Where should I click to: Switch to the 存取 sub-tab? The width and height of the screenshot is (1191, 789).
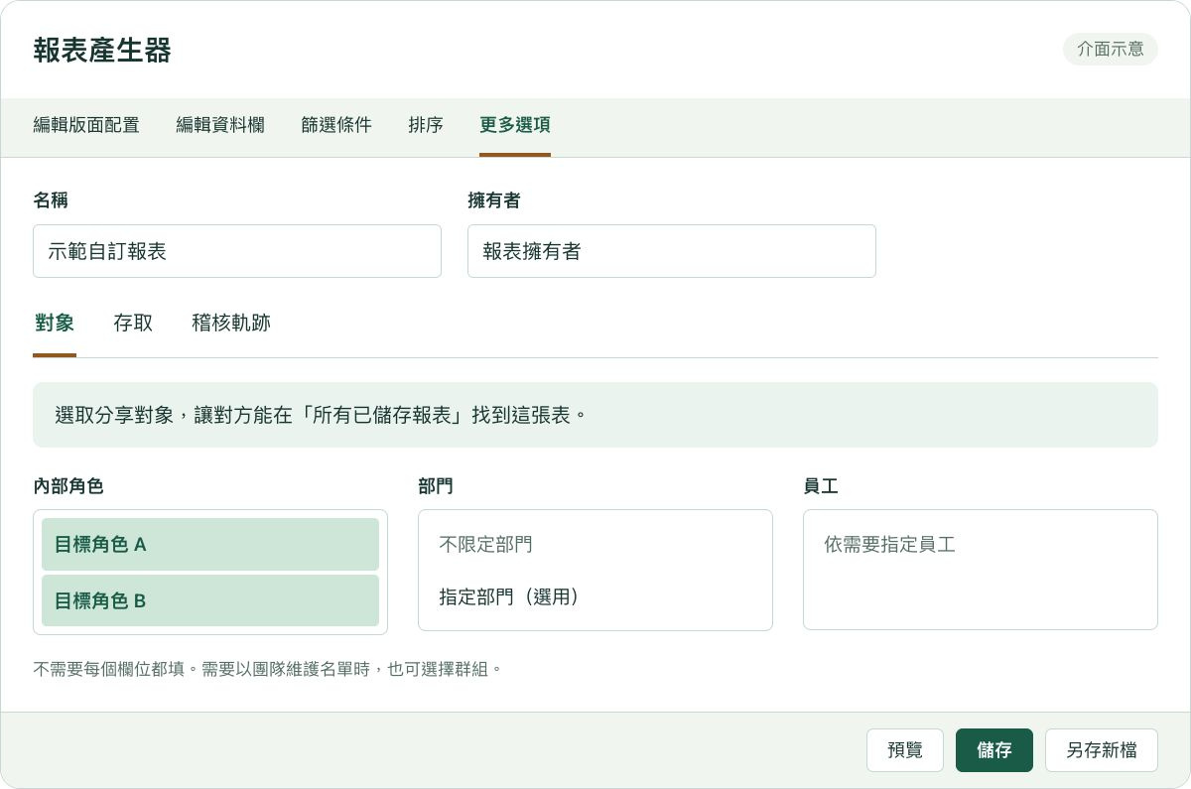[133, 324]
